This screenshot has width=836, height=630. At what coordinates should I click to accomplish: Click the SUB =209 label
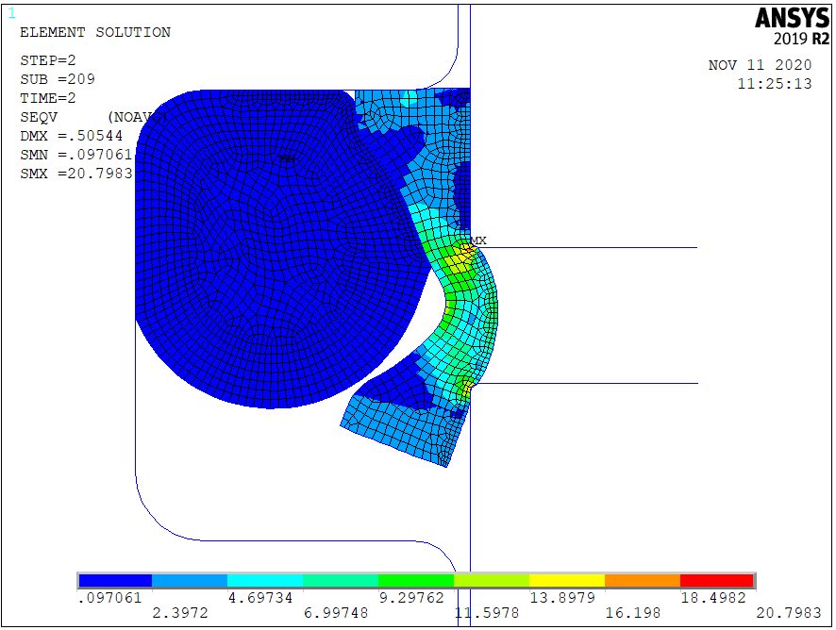[x=58, y=79]
